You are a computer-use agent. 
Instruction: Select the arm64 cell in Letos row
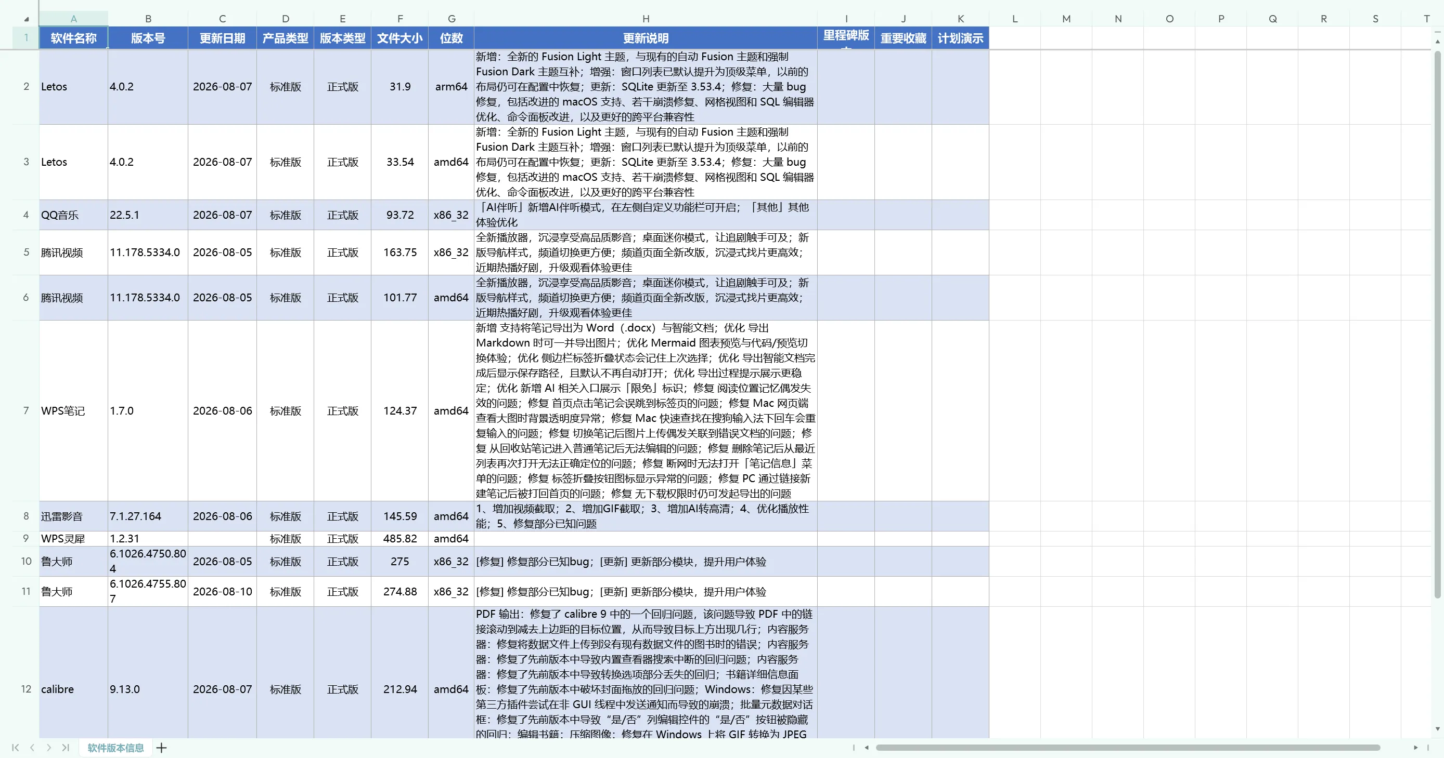point(452,87)
